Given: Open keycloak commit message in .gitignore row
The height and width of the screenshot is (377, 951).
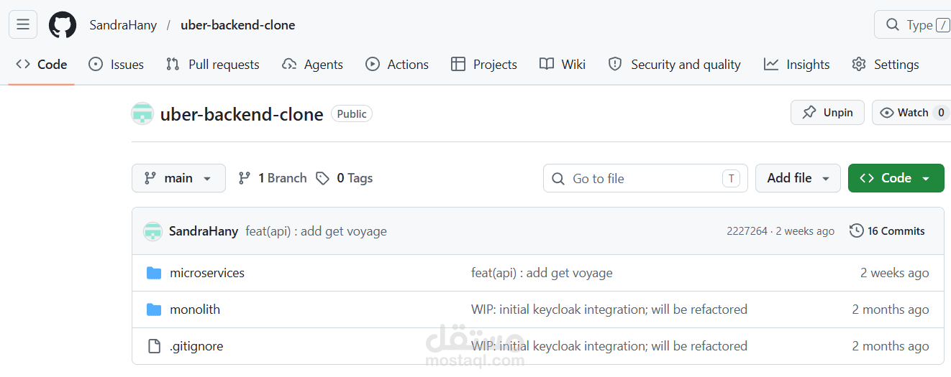Looking at the screenshot, I should 609,346.
